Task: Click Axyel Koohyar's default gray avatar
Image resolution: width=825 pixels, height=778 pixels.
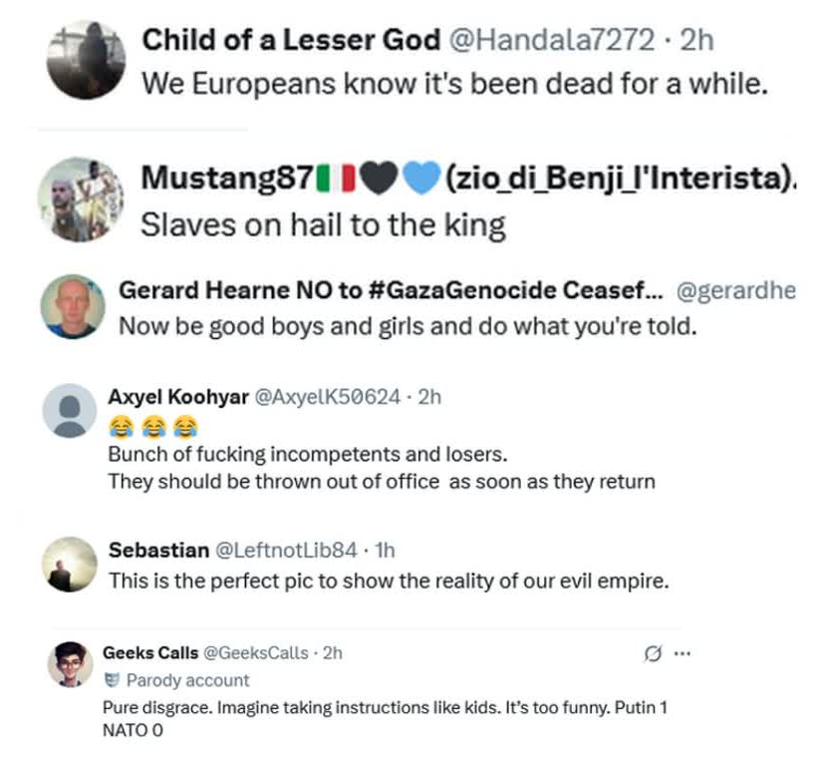Action: (71, 410)
